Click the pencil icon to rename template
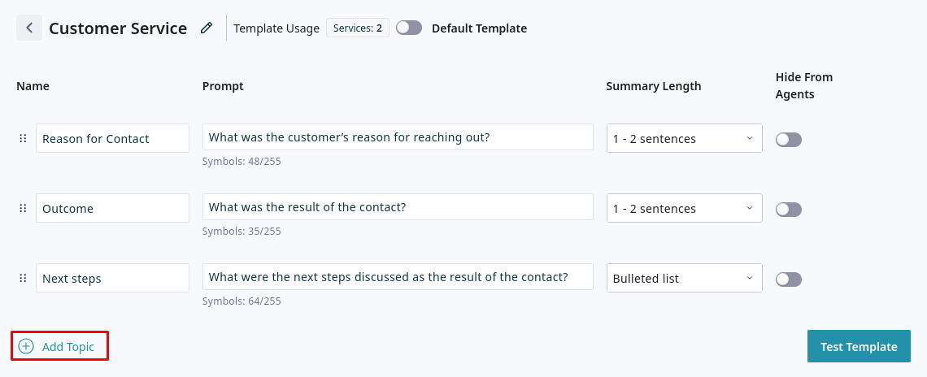 [x=207, y=28]
